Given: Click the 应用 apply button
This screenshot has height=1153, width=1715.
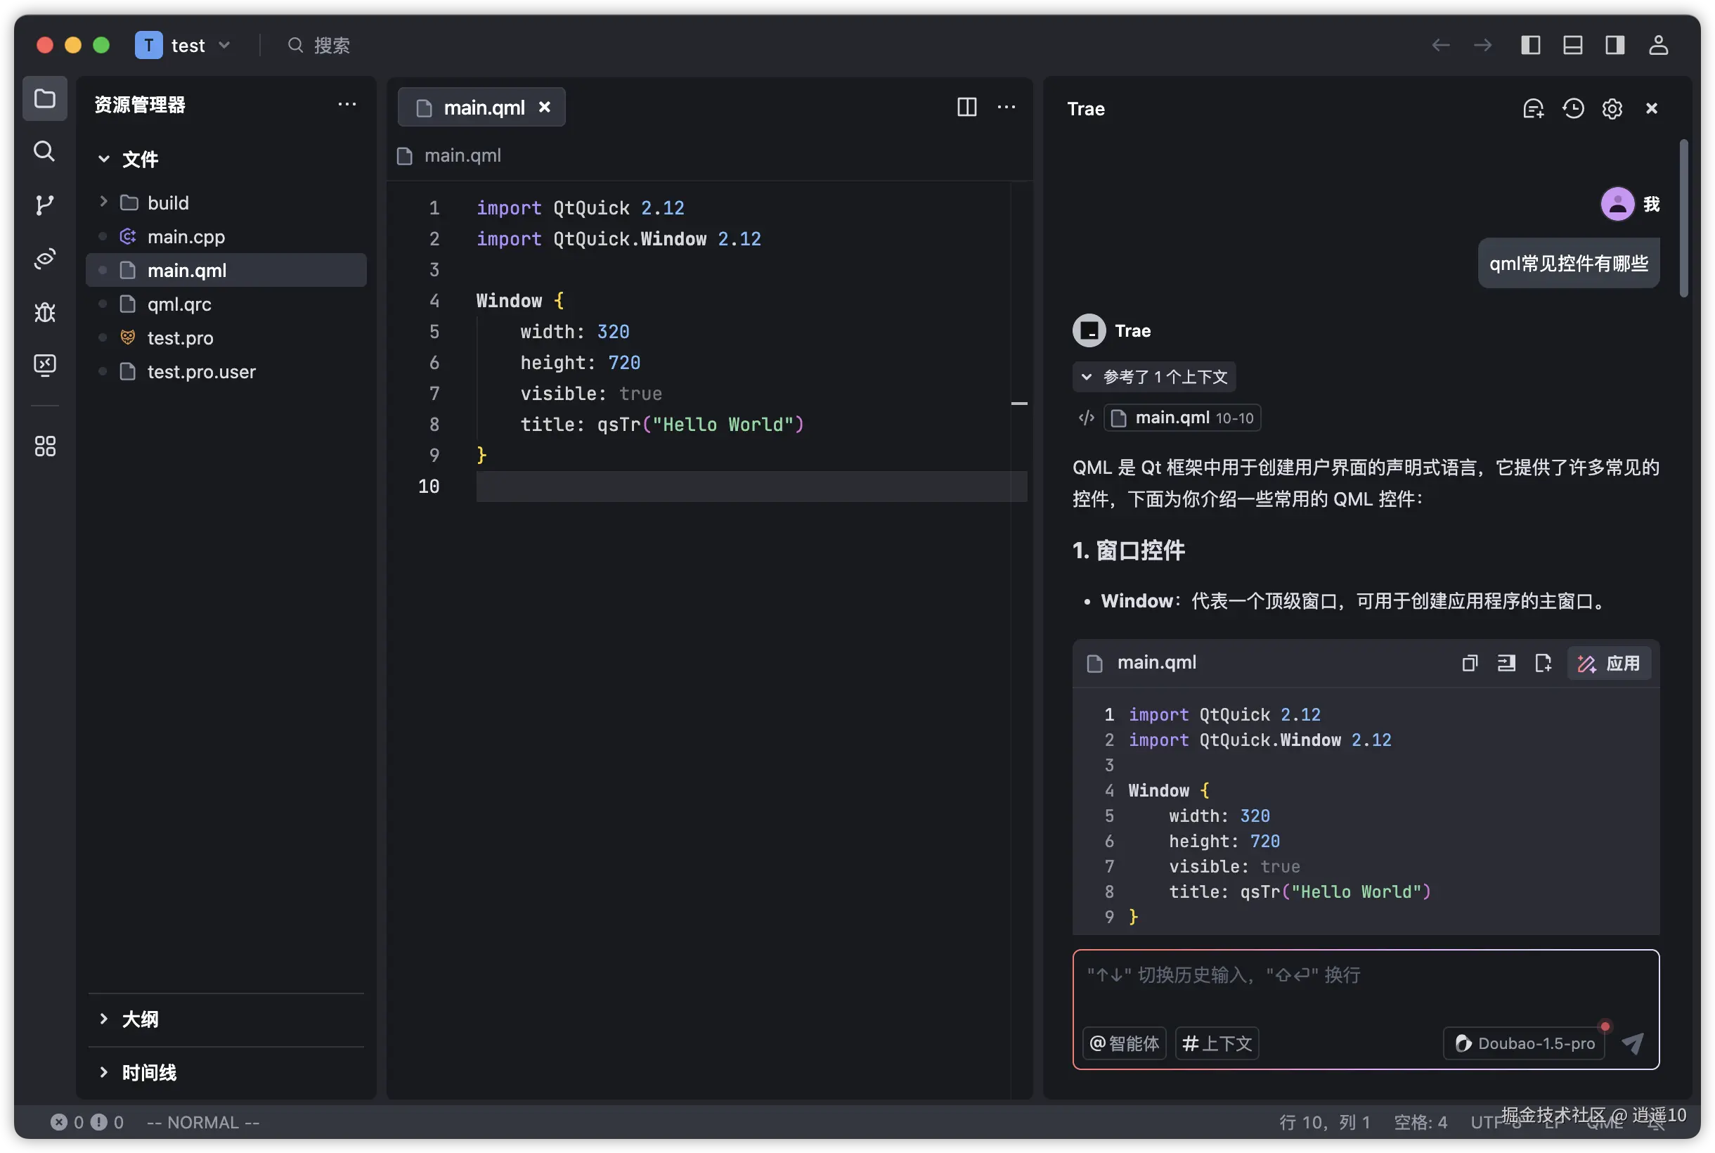Looking at the screenshot, I should 1609,663.
